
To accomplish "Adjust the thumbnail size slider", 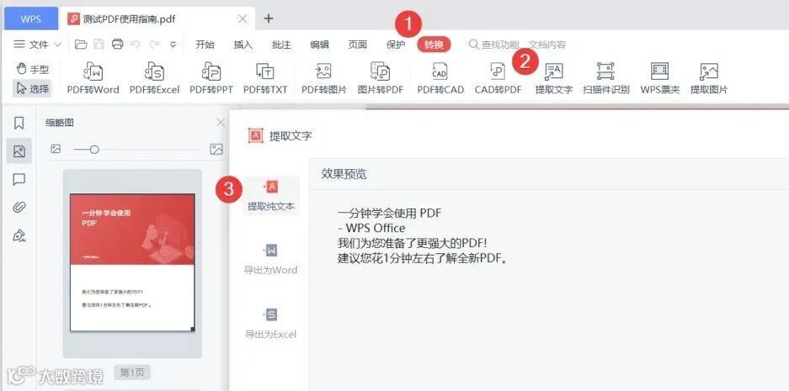I will [93, 150].
